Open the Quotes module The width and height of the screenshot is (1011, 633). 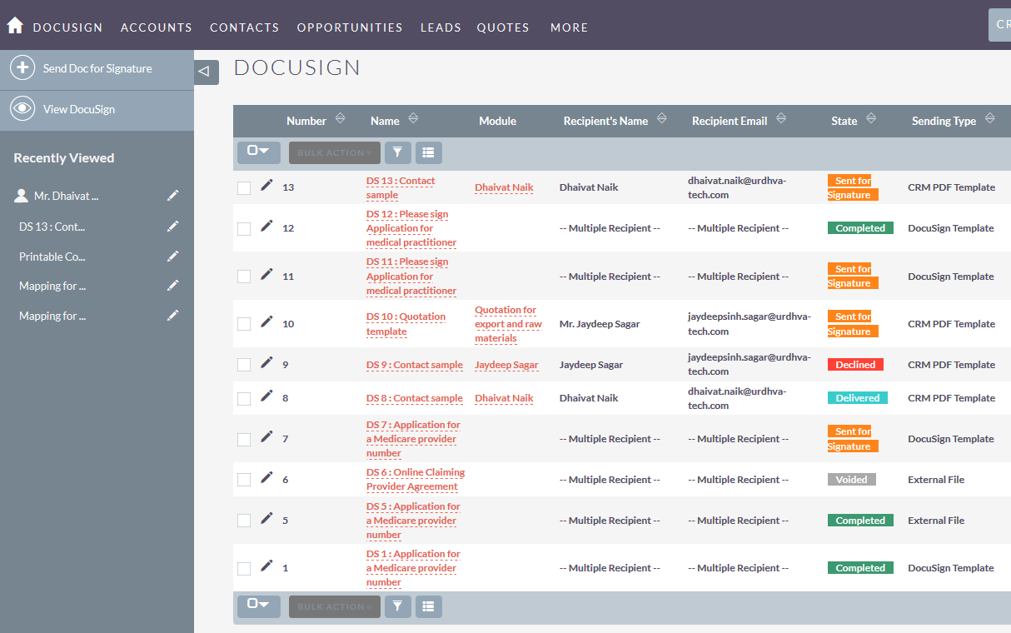pyautogui.click(x=503, y=27)
